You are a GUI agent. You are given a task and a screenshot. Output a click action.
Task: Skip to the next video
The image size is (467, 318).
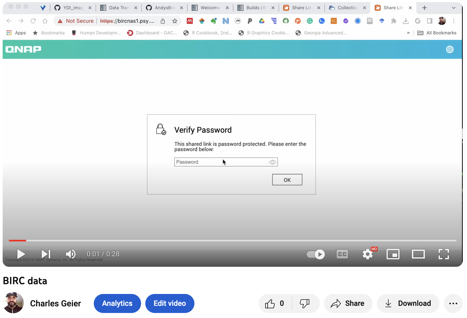(x=46, y=254)
